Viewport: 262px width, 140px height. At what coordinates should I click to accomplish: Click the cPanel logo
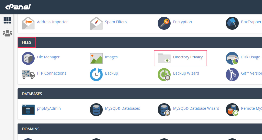(x=18, y=7)
